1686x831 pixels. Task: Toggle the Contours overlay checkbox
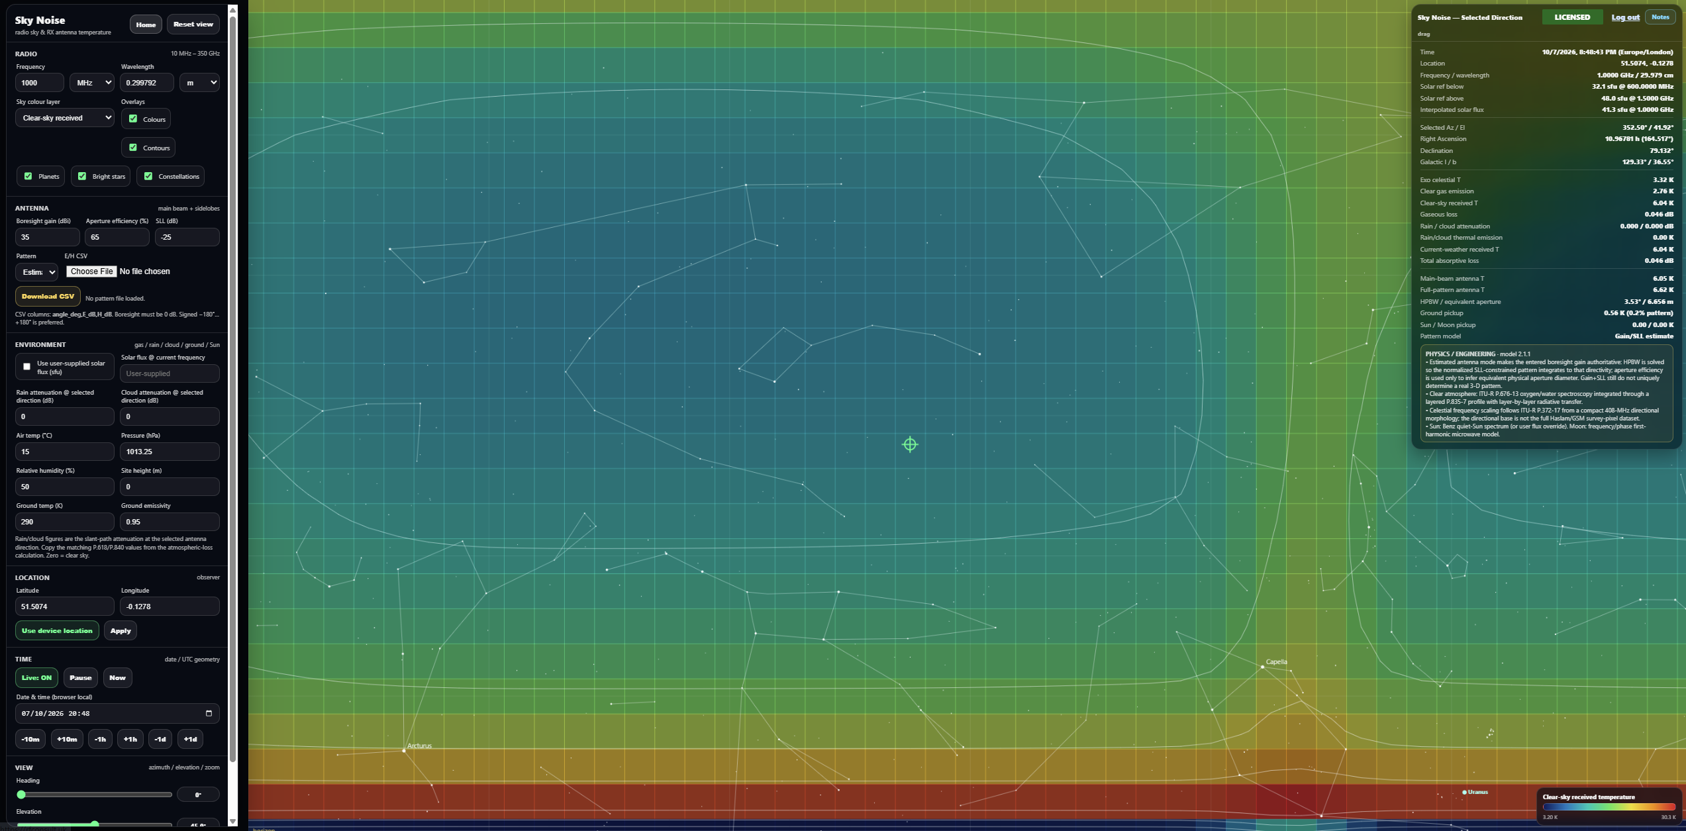pos(133,147)
